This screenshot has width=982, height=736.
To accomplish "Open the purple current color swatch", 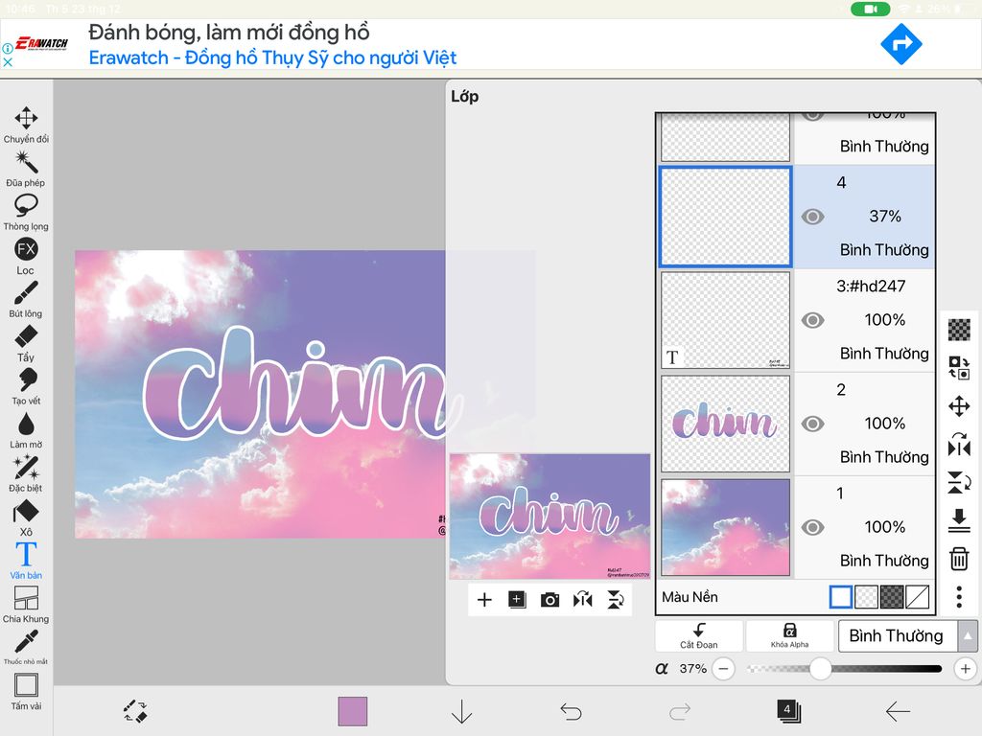I will [353, 712].
